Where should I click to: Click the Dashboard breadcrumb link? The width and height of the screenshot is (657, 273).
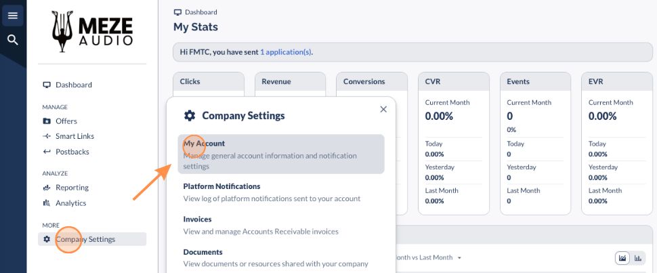(x=200, y=12)
